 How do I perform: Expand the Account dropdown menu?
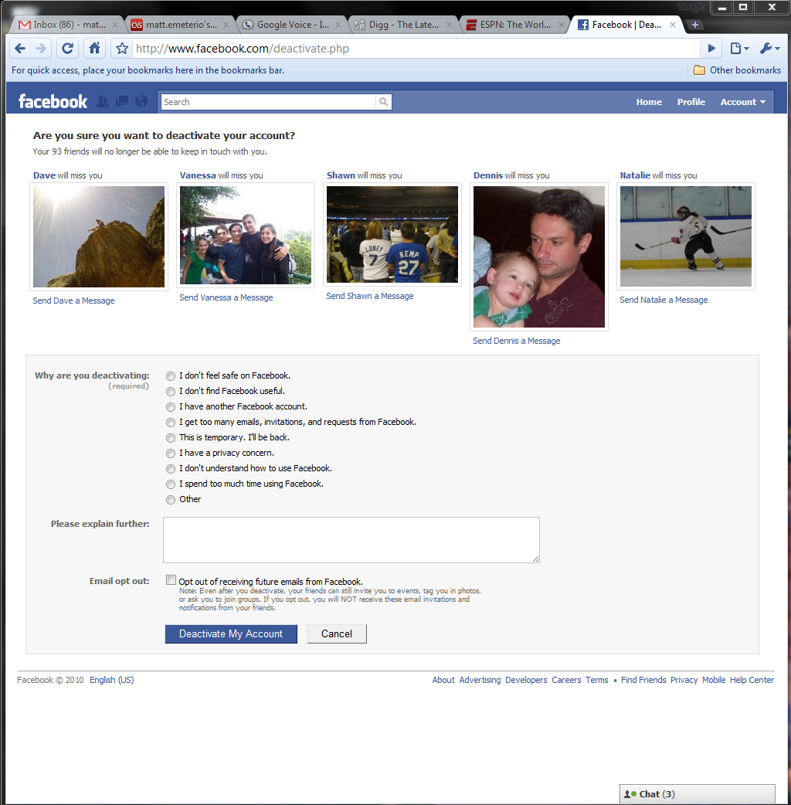click(x=743, y=102)
